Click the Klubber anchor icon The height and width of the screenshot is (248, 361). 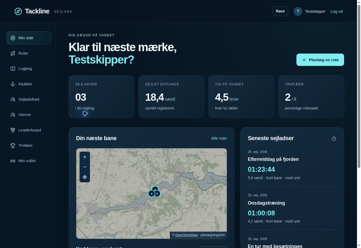pos(13,84)
